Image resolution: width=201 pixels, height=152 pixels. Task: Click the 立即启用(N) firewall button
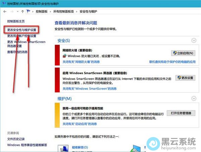click(183, 53)
